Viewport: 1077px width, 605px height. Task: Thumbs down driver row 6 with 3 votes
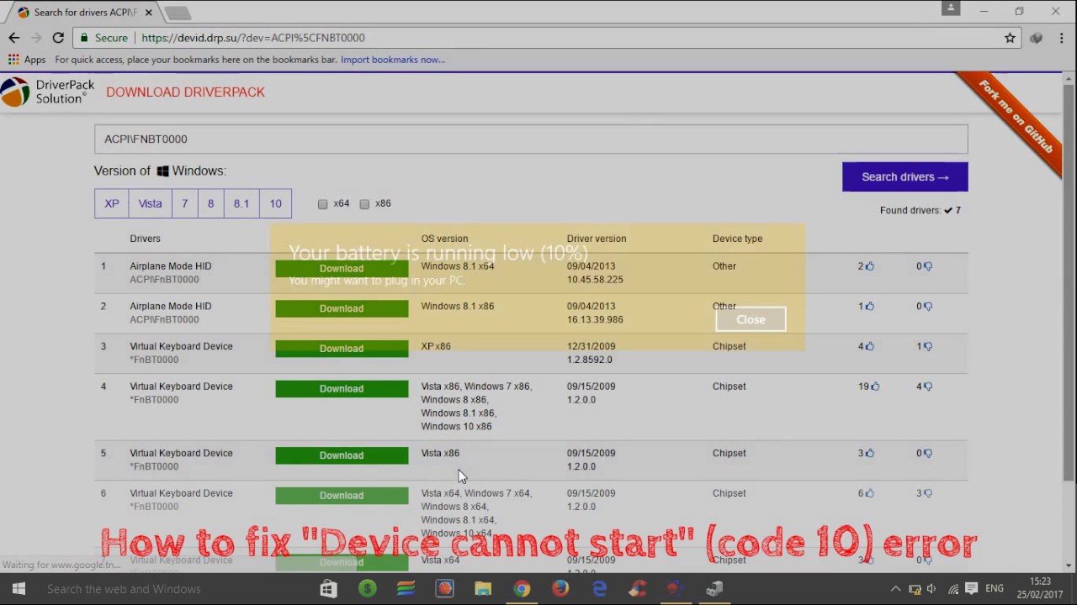pyautogui.click(x=928, y=494)
